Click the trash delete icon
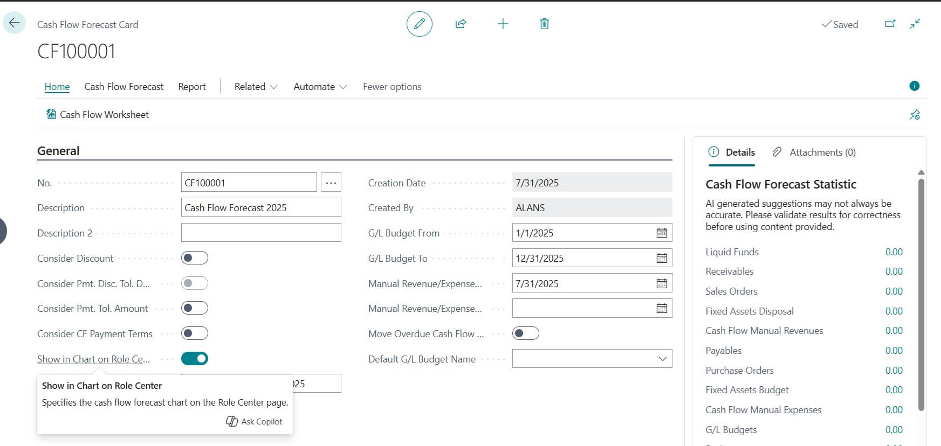941x446 pixels. coord(545,24)
